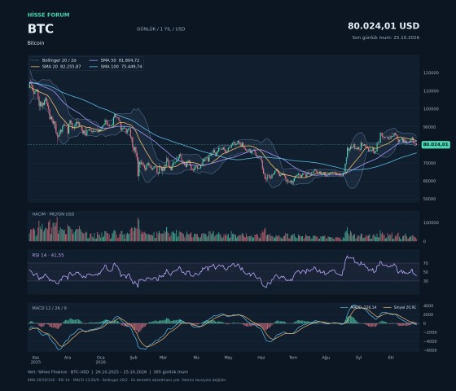This screenshot has width=456, height=391.
Task: Click the 0 label on the MACD axis
Action: (424, 323)
